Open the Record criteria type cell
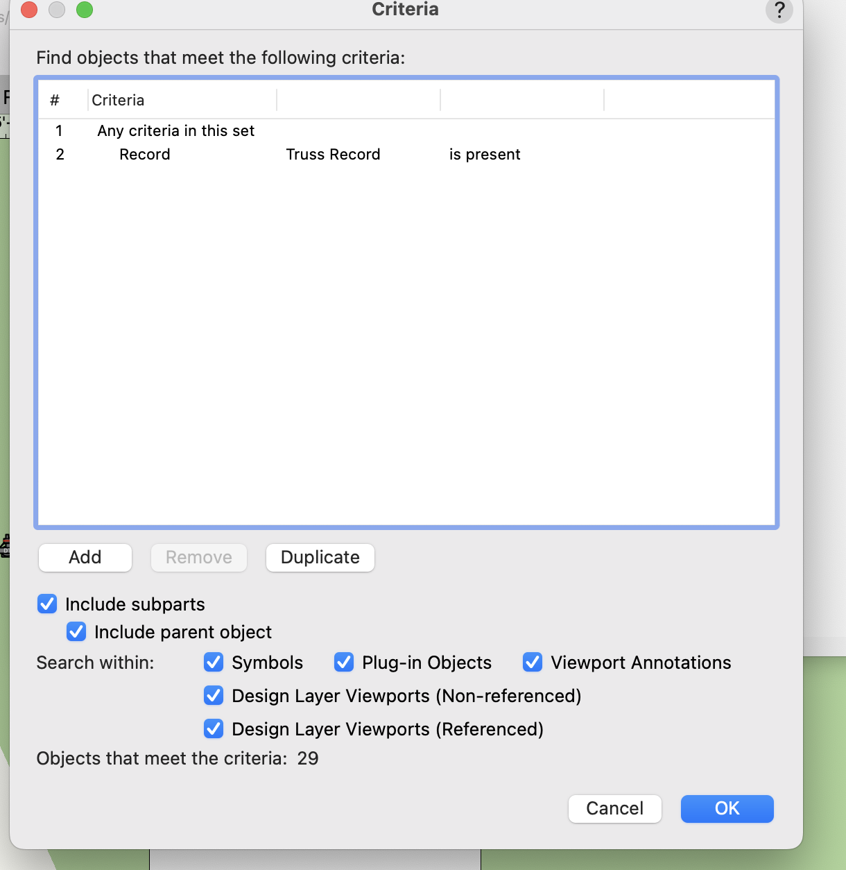 pos(145,155)
